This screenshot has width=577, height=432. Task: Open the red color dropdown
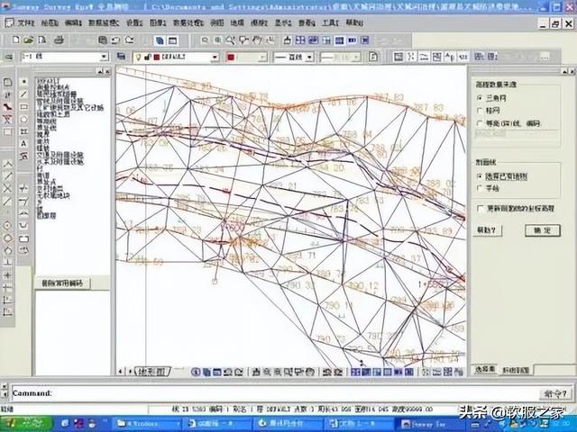click(x=262, y=58)
